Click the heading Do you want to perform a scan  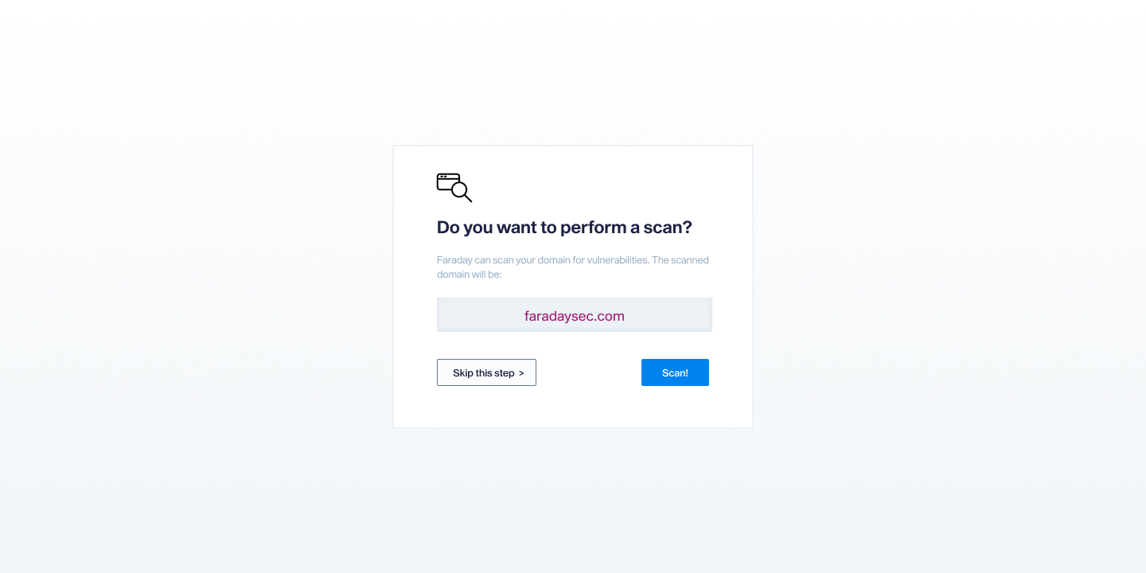[x=563, y=228]
